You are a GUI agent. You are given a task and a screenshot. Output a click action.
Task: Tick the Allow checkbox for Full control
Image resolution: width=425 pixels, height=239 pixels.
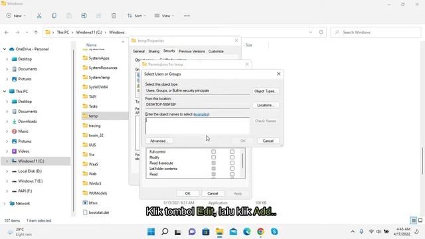click(214, 152)
